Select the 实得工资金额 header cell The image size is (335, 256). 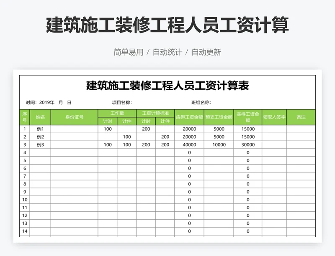pyautogui.click(x=248, y=117)
